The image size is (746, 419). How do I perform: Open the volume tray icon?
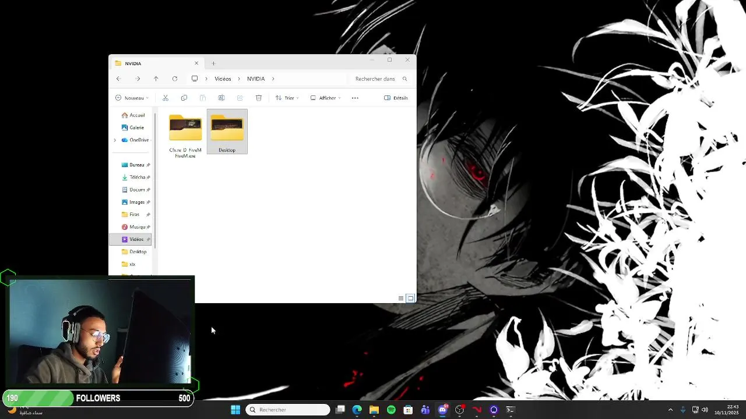705,410
